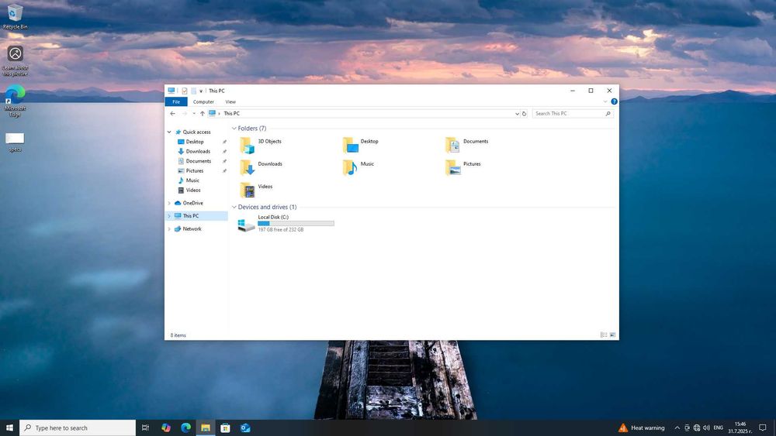Click the Local Disk usage bar
Viewport: 776px width, 436px height.
click(296, 224)
